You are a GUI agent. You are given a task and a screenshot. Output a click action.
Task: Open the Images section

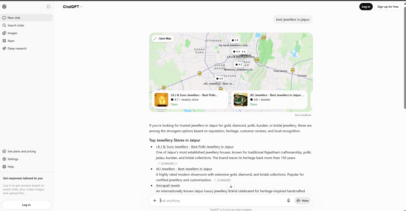coord(27,33)
